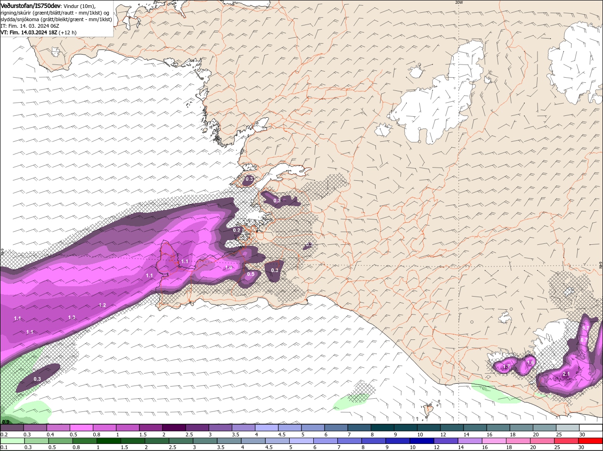The image size is (603, 451).
Task: Click the 1.3 precipitation value on the map
Action: (72, 318)
